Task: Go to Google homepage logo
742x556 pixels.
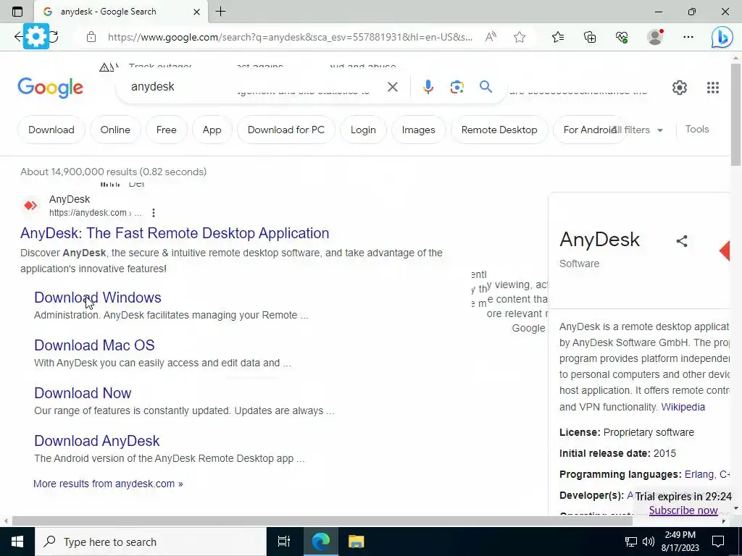Action: 50,88
